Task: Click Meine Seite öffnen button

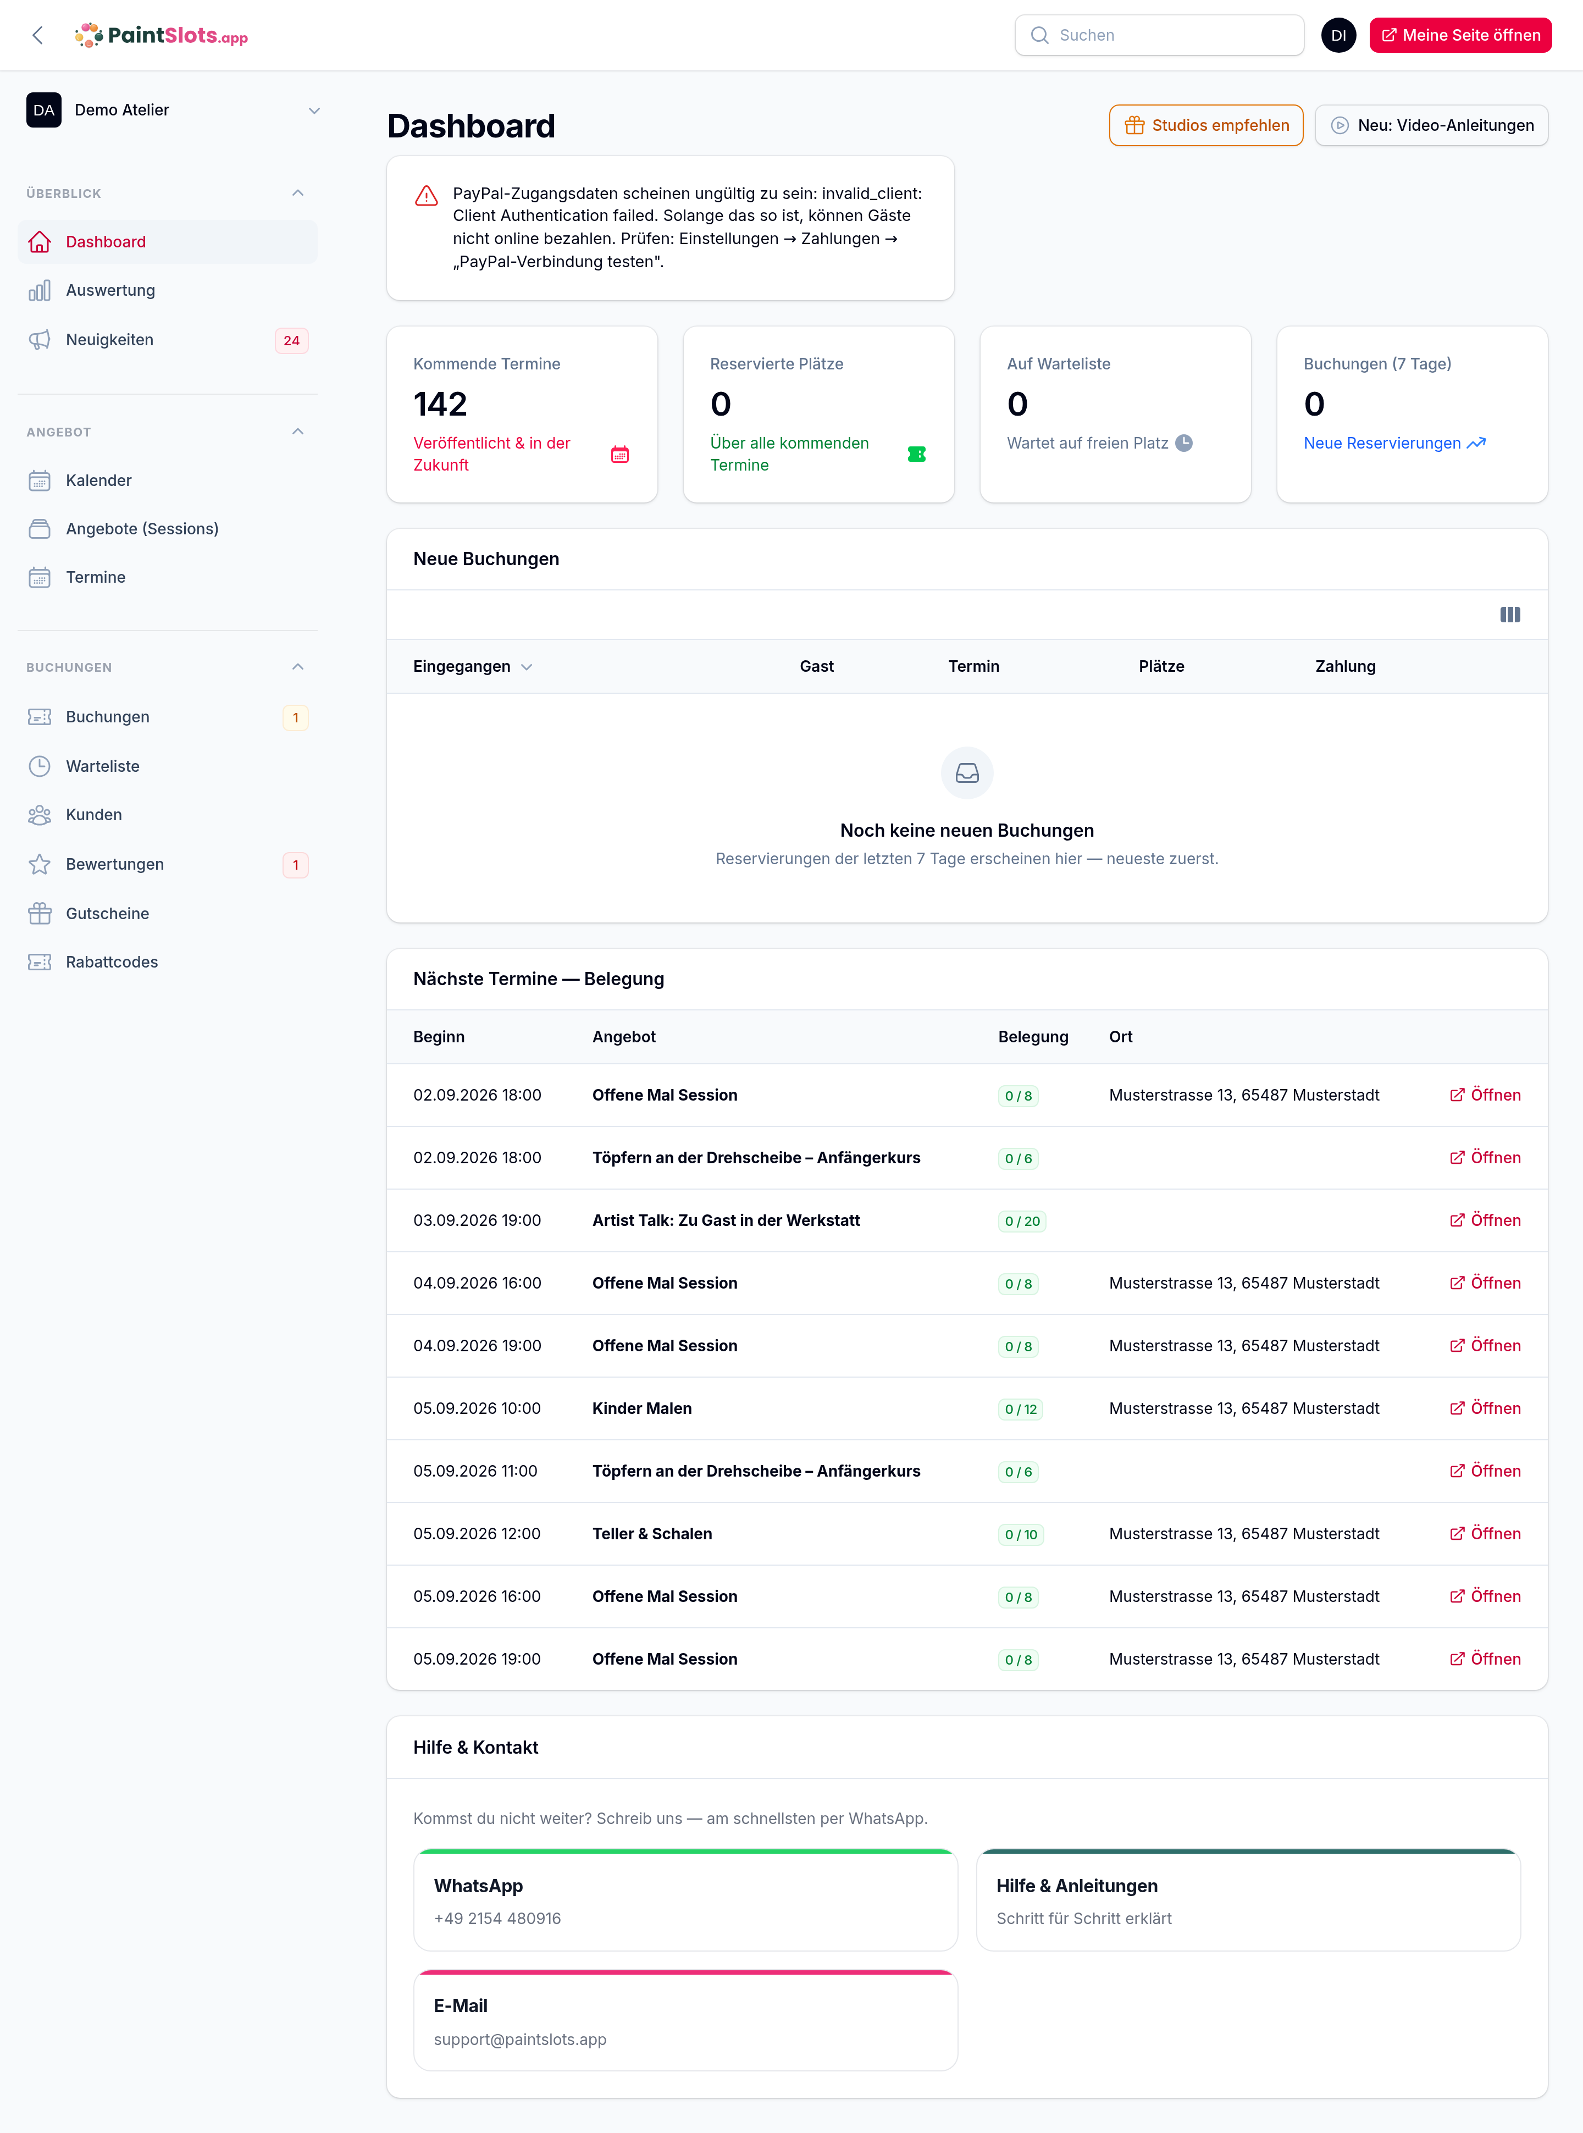Action: (1459, 35)
